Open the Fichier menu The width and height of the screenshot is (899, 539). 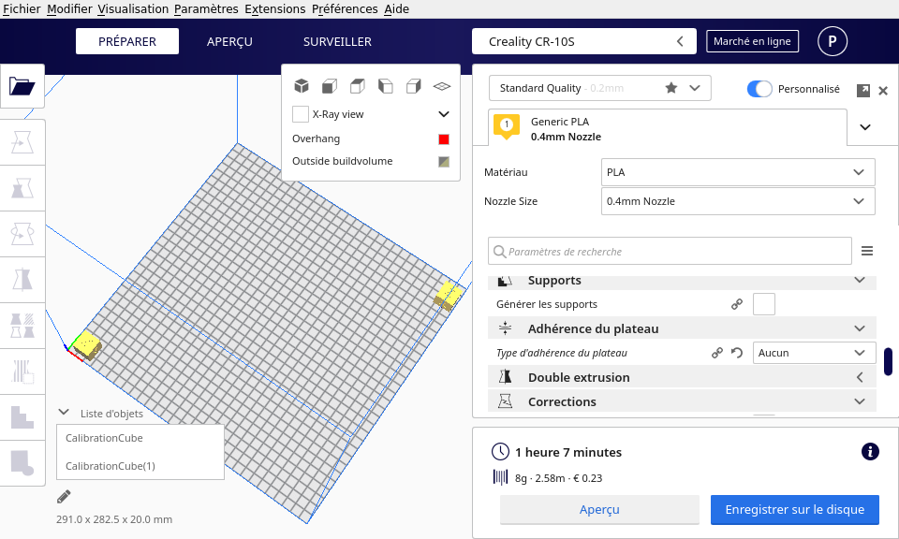22,8
